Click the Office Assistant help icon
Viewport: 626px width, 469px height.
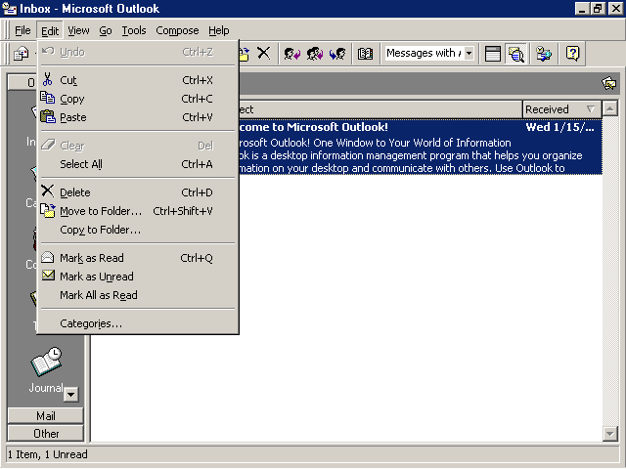tap(572, 53)
